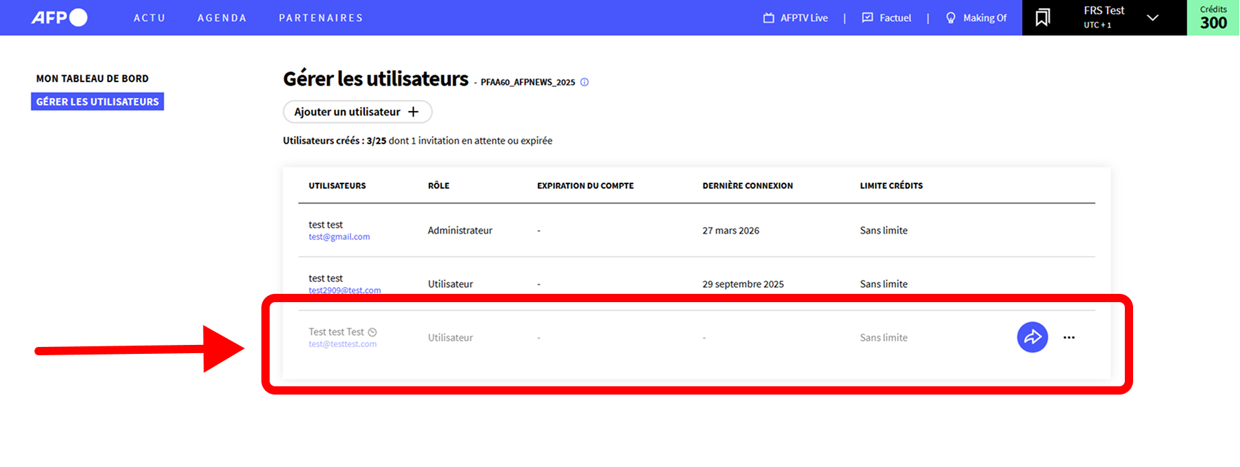Click the AFP logo in header
The width and height of the screenshot is (1240, 467).
pyautogui.click(x=59, y=18)
